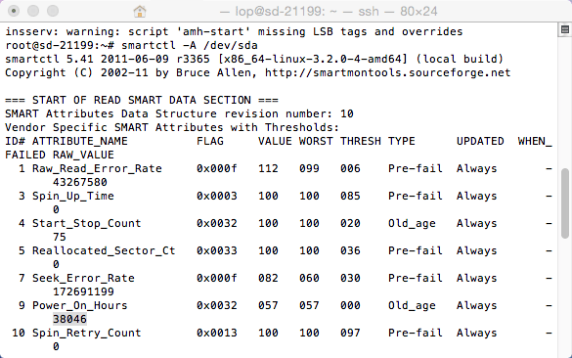The height and width of the screenshot is (358, 572).
Task: Click the Spin_Retry_Count attribute name
Action: tap(87, 333)
